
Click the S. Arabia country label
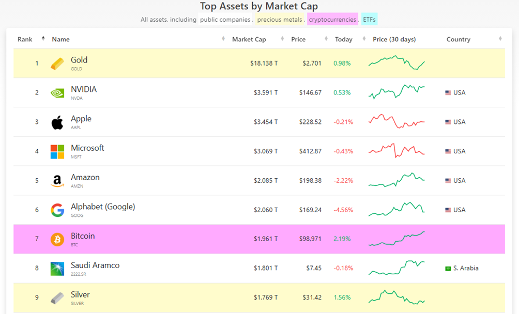466,269
